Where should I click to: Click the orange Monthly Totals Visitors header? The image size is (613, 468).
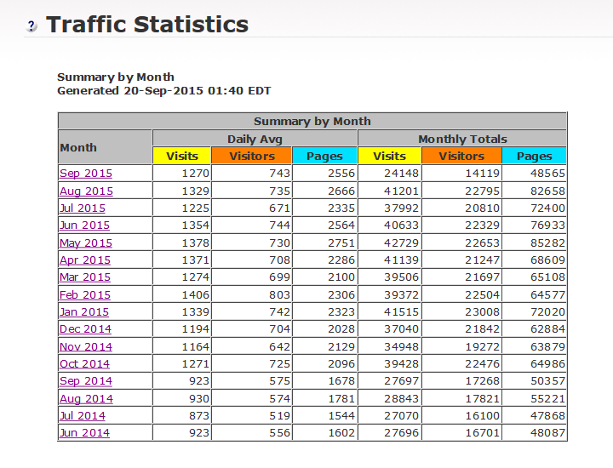click(461, 156)
